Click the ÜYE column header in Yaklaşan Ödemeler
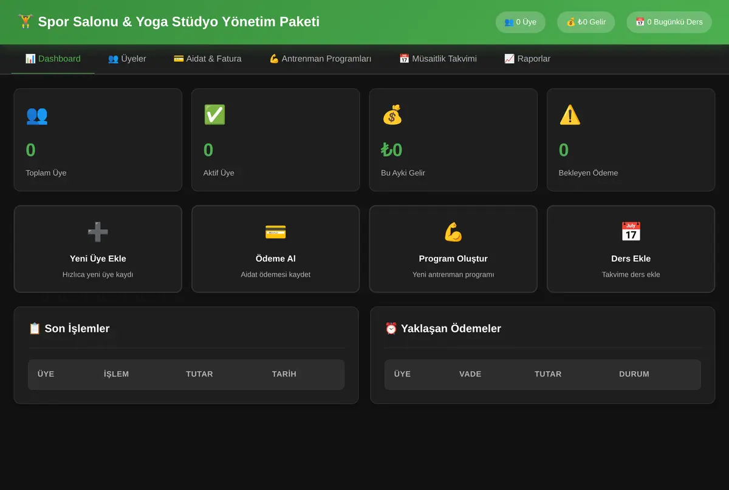729x490 pixels. pyautogui.click(x=402, y=374)
